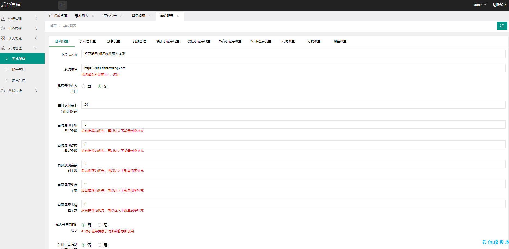Switch to the 公众号设置 tab

point(87,41)
